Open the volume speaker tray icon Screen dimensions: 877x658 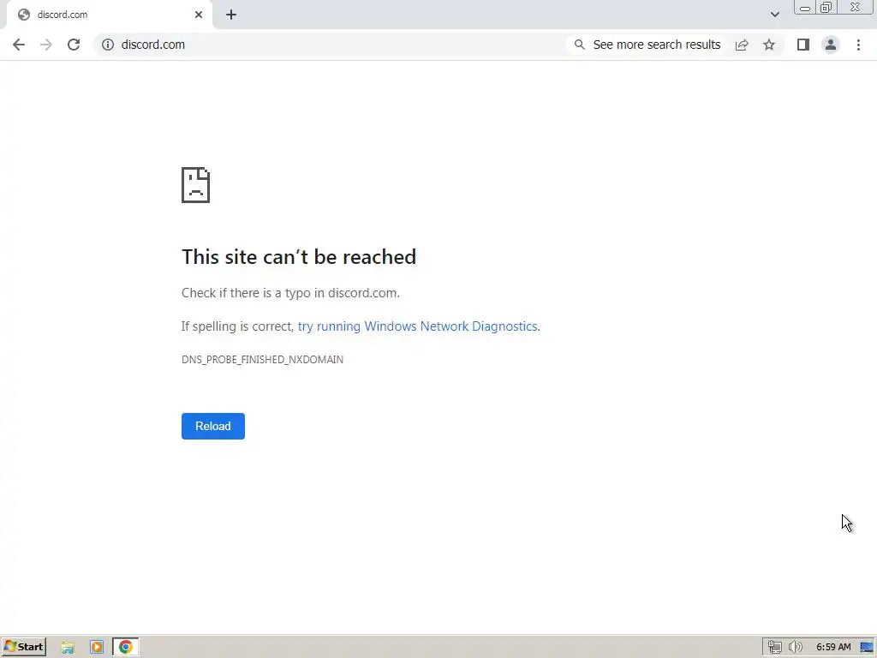(795, 648)
